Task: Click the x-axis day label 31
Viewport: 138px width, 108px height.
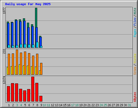Action: [129, 105]
